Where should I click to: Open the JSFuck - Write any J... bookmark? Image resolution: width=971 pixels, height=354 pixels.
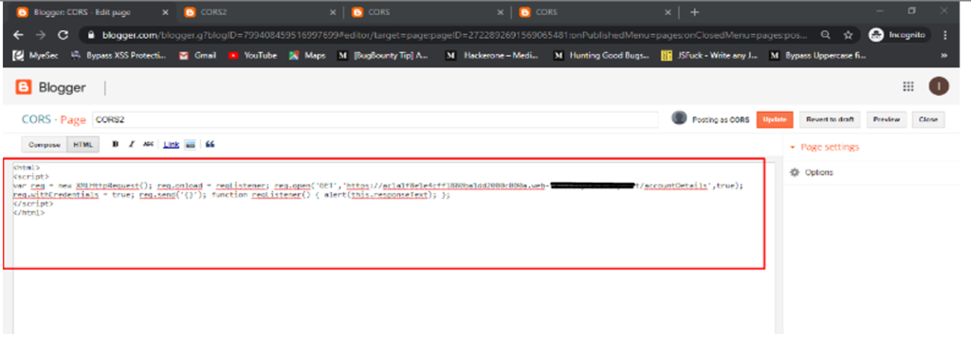pyautogui.click(x=708, y=56)
